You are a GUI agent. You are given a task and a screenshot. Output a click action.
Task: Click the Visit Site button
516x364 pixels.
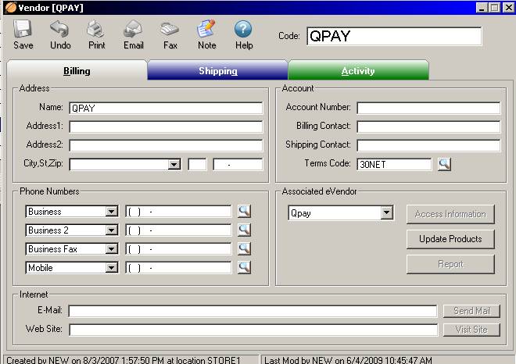(x=472, y=330)
